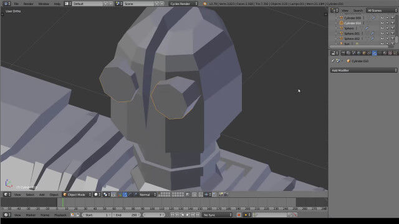Click the play animation button in timeline

tap(187, 215)
